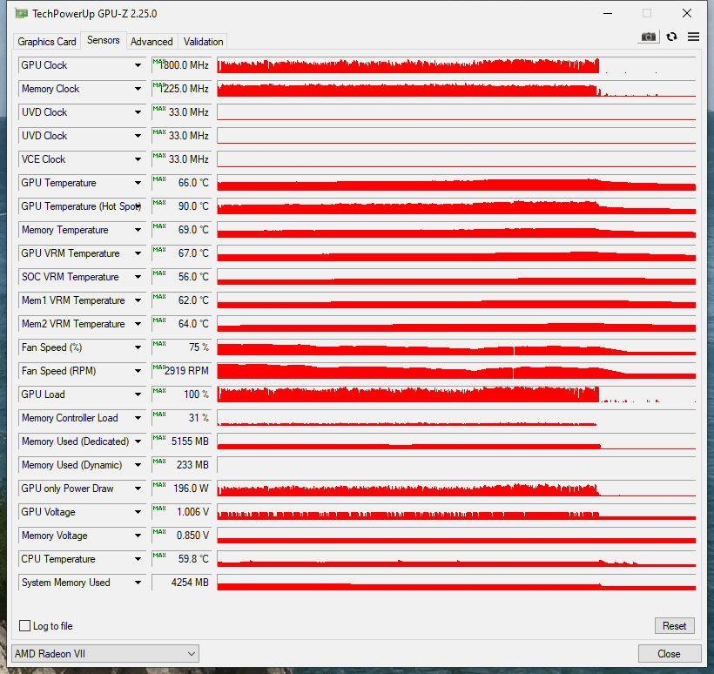Click the refresh sensors icon

671,37
